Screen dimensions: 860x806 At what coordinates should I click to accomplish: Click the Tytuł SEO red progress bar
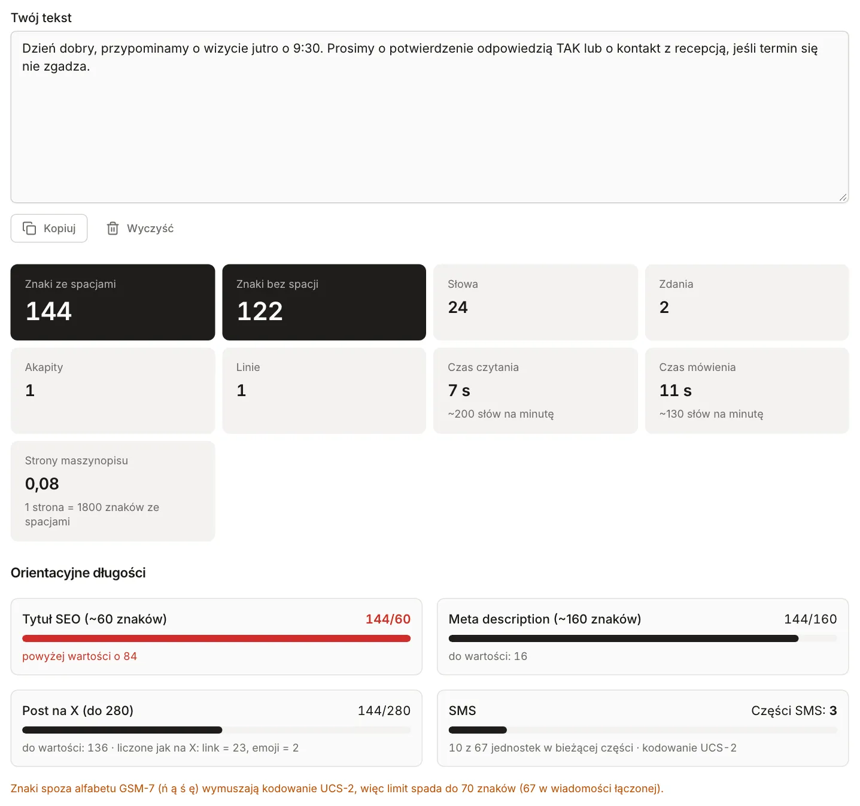(x=216, y=638)
